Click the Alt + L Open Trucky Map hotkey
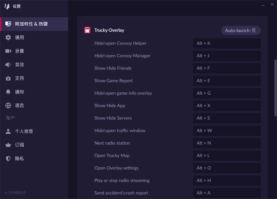This screenshot has width=277, height=199. (x=227, y=156)
